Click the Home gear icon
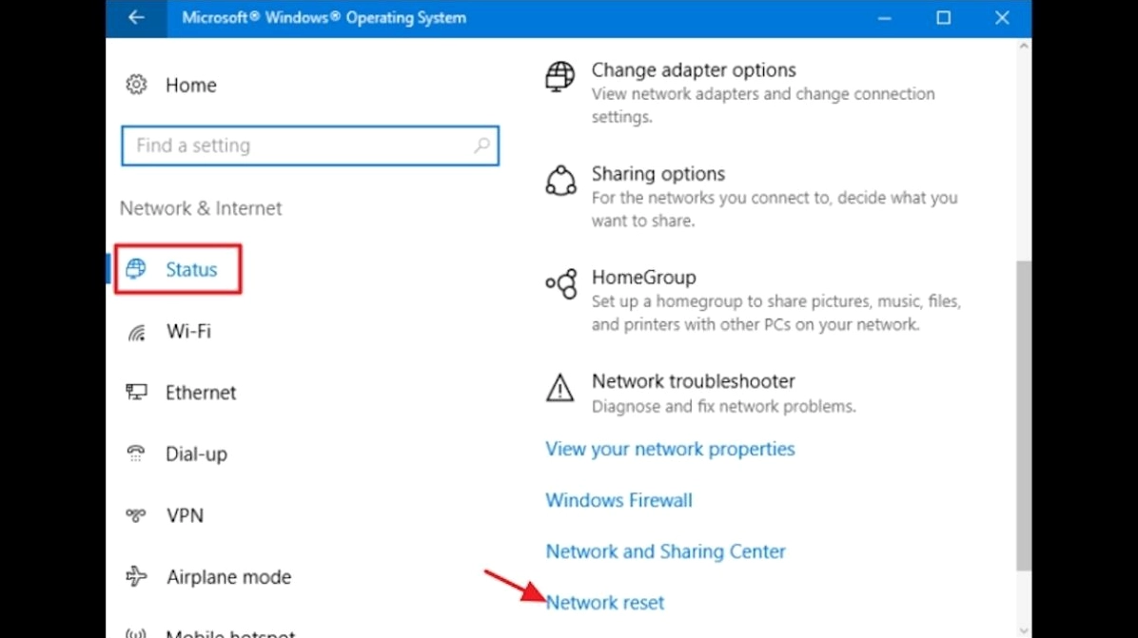This screenshot has height=638, width=1138. 136,85
